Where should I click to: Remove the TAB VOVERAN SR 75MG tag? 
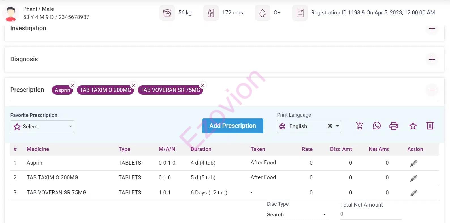point(202,85)
